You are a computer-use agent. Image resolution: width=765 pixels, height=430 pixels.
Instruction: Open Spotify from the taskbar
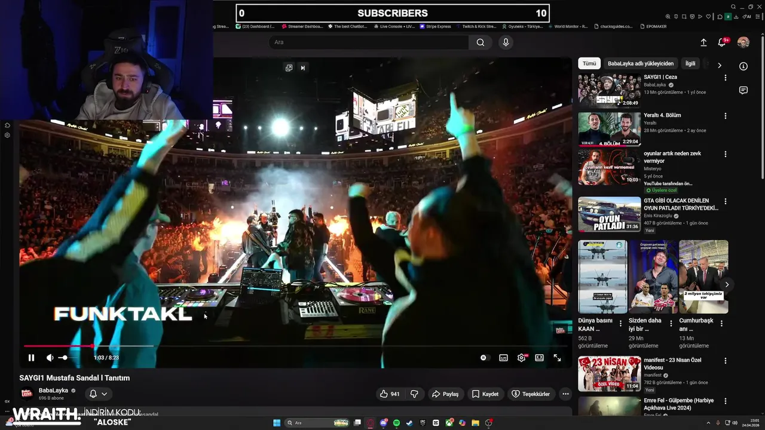point(397,423)
